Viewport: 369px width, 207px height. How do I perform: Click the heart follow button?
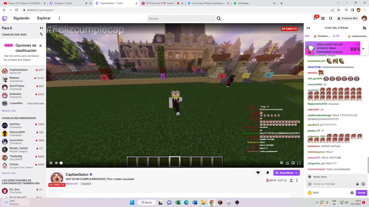258,173
